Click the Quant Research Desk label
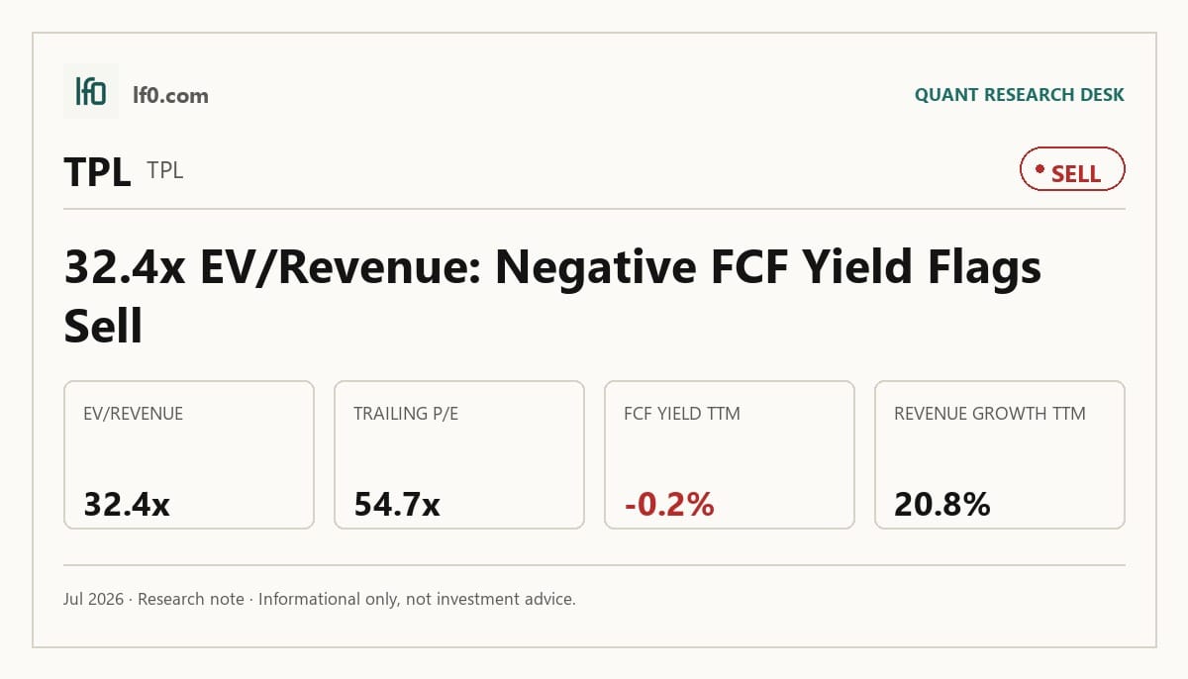Image resolution: width=1188 pixels, height=679 pixels. 1020,95
